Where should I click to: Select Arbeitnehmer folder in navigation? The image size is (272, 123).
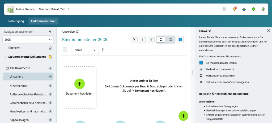(x=19, y=86)
